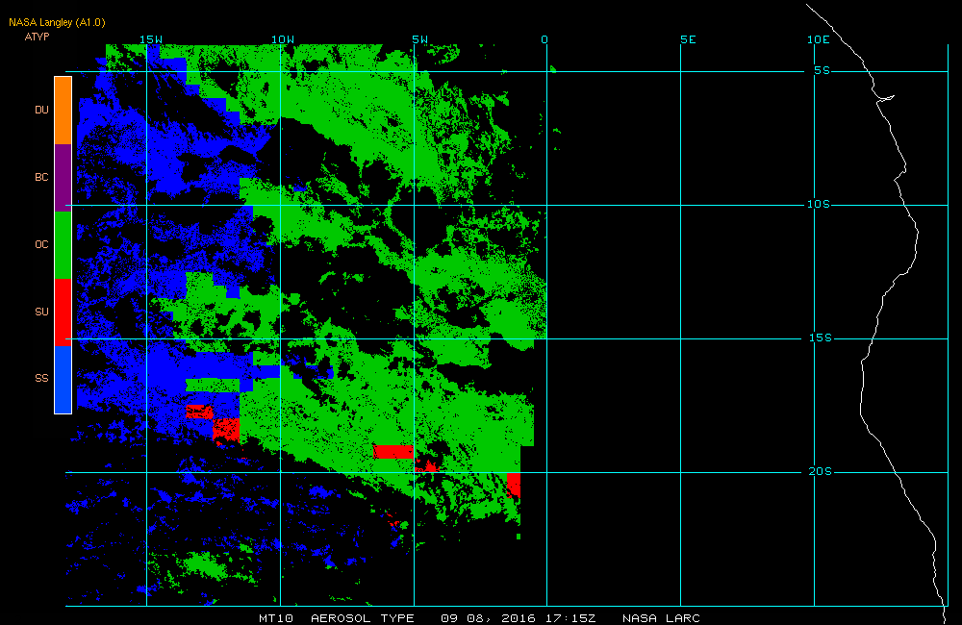Click the SU legend label
Image resolution: width=962 pixels, height=625 pixels.
(41, 312)
